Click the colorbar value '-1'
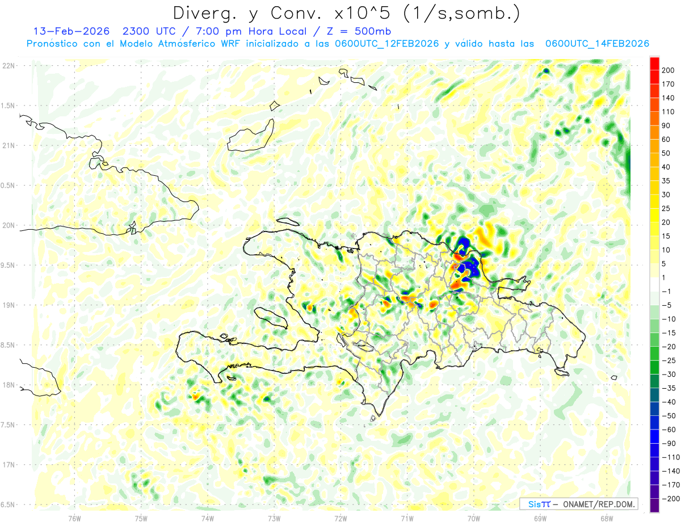This screenshot has height=526, width=681. click(667, 291)
